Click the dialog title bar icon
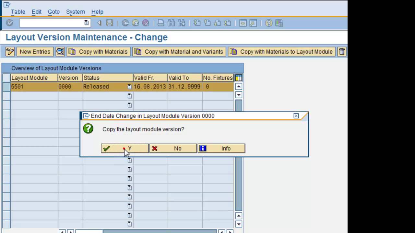 [86, 116]
